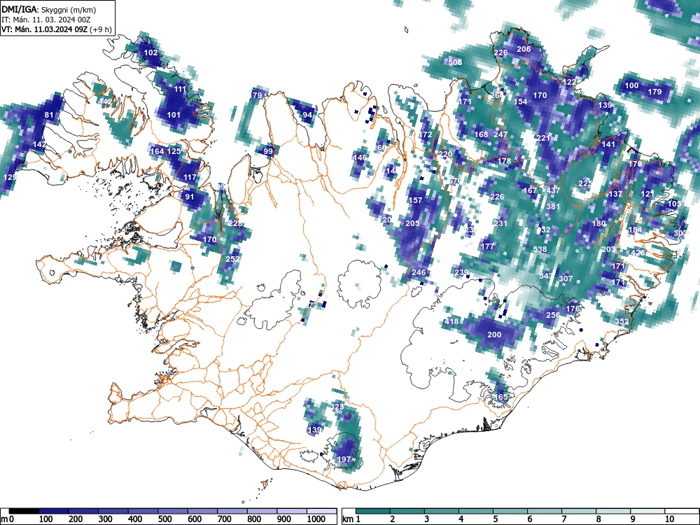This screenshot has height=525, width=700.
Task: Select the '381' visibility value
Action: pos(553,206)
